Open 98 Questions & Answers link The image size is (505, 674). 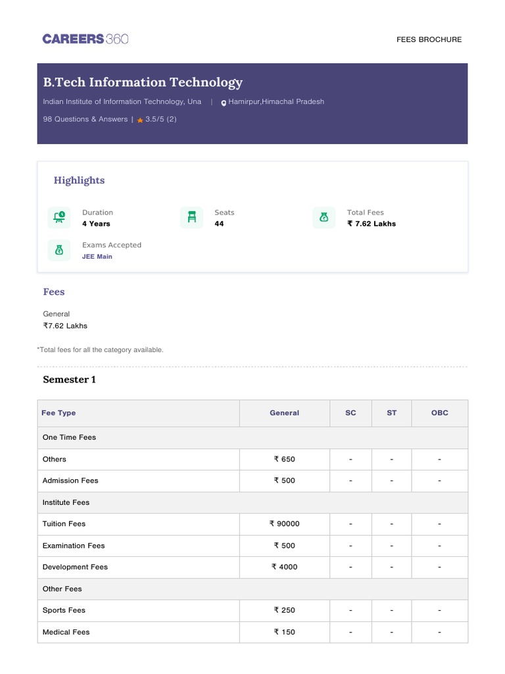tap(85, 120)
